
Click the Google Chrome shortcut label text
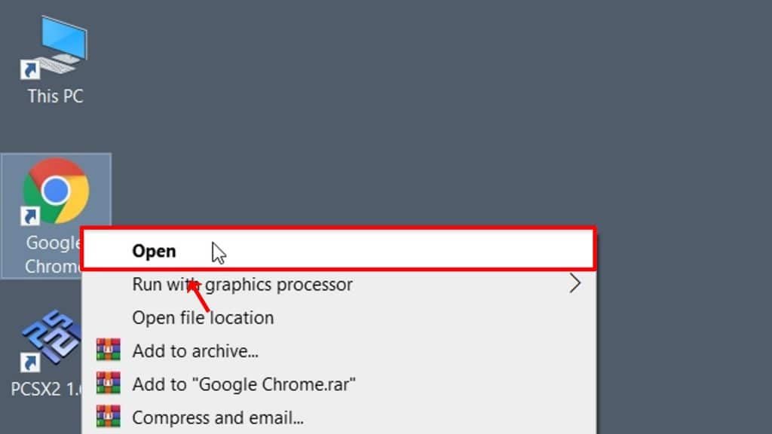(54, 255)
